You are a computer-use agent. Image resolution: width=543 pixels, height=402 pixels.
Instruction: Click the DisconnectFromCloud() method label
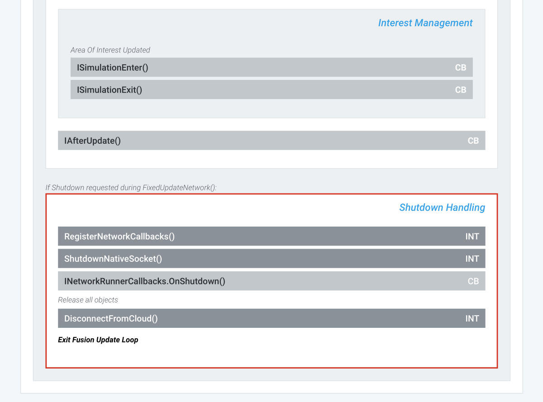111,318
